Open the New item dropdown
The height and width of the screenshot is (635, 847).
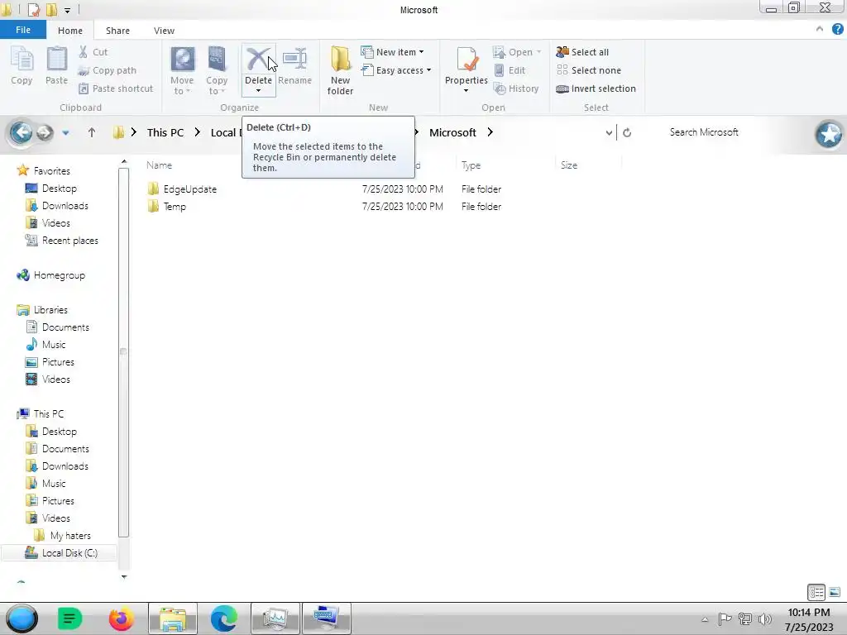point(392,52)
